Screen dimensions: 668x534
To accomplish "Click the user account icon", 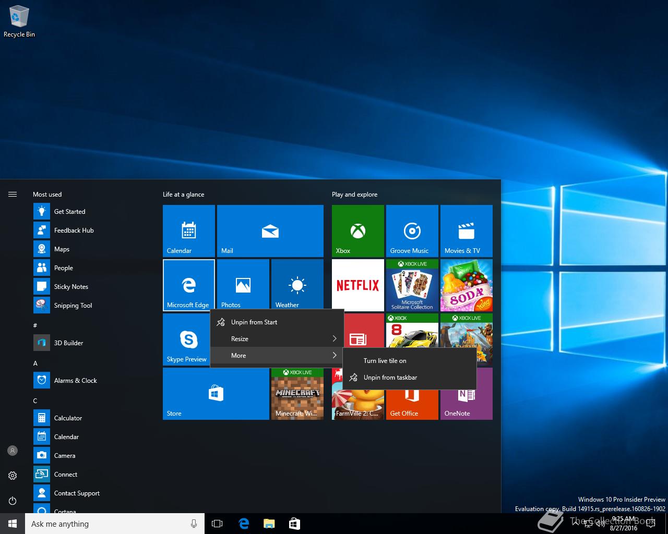I will click(x=13, y=451).
